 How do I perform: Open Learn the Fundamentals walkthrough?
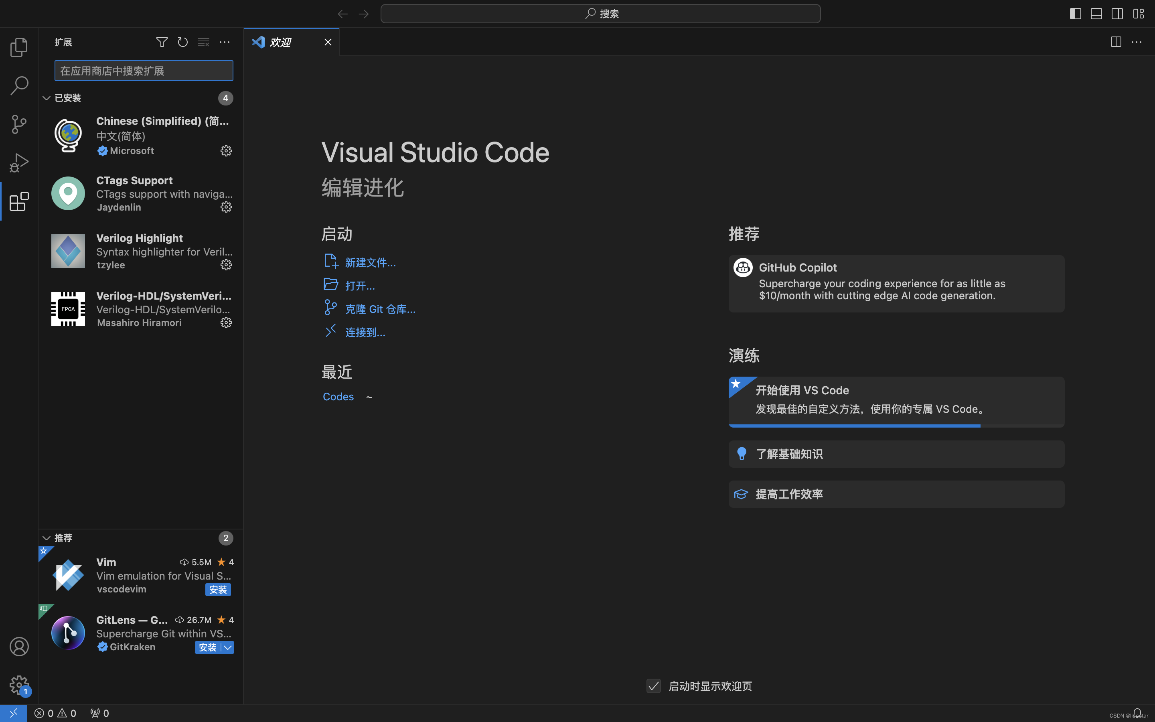(x=896, y=454)
